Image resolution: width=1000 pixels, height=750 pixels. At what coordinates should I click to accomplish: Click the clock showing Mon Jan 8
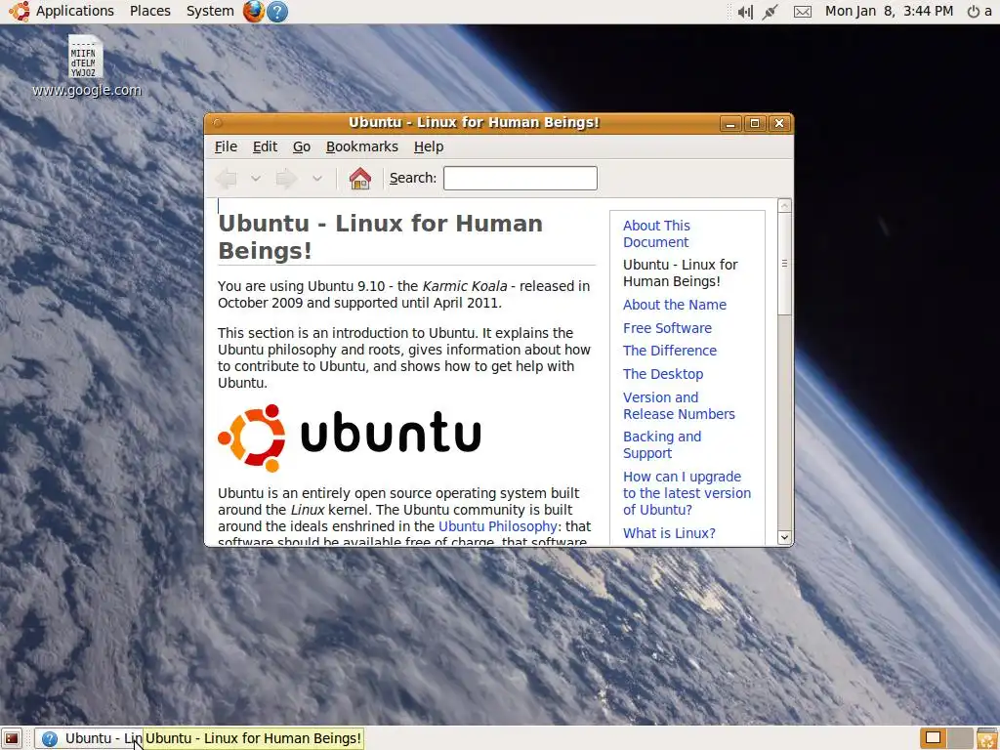coord(889,11)
